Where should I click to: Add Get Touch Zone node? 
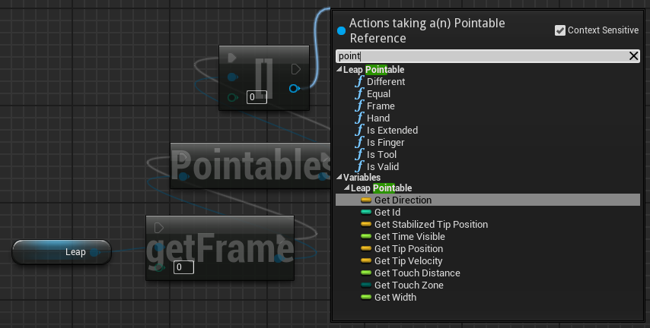pos(409,285)
